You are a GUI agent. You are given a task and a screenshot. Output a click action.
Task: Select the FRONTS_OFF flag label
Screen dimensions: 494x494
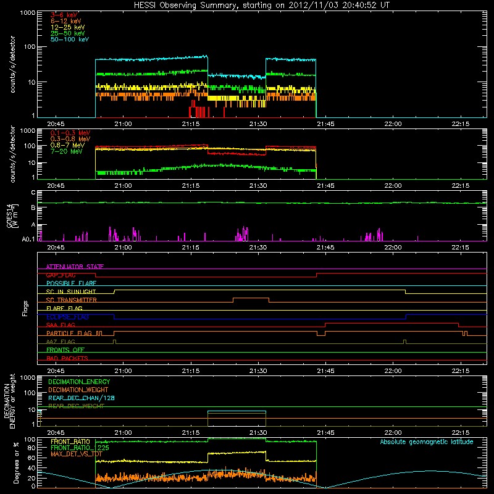[65, 350]
